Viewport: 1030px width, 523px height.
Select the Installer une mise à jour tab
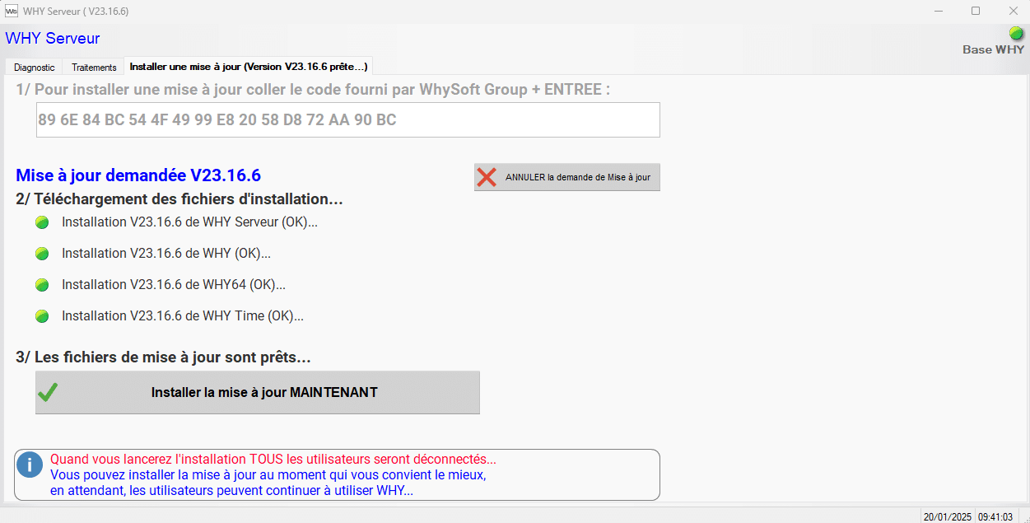pos(249,66)
